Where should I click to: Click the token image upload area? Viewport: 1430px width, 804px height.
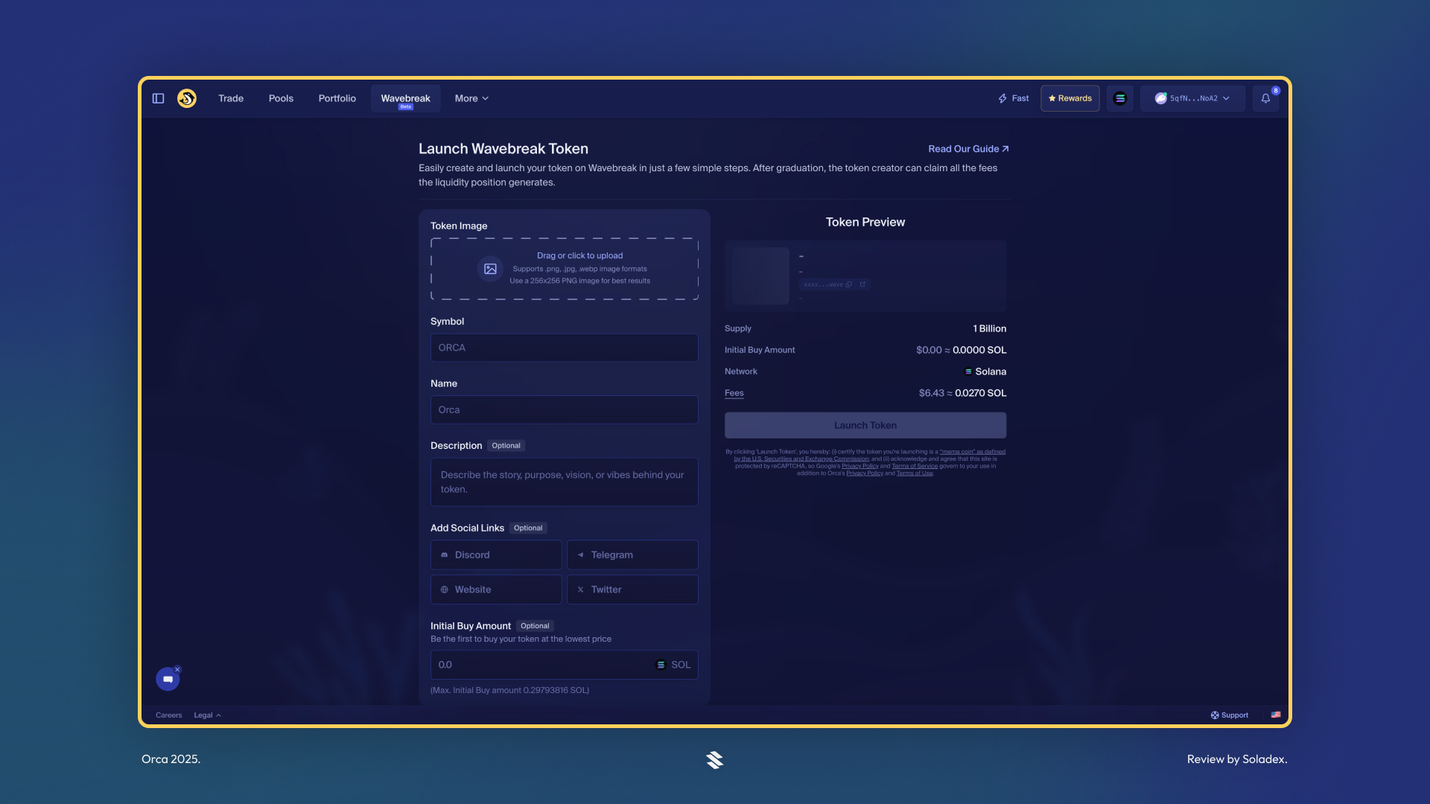click(565, 269)
